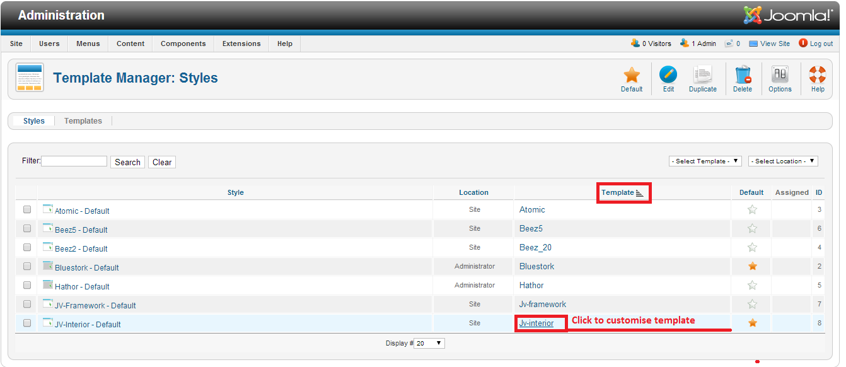Sort by the Template column header

point(618,192)
